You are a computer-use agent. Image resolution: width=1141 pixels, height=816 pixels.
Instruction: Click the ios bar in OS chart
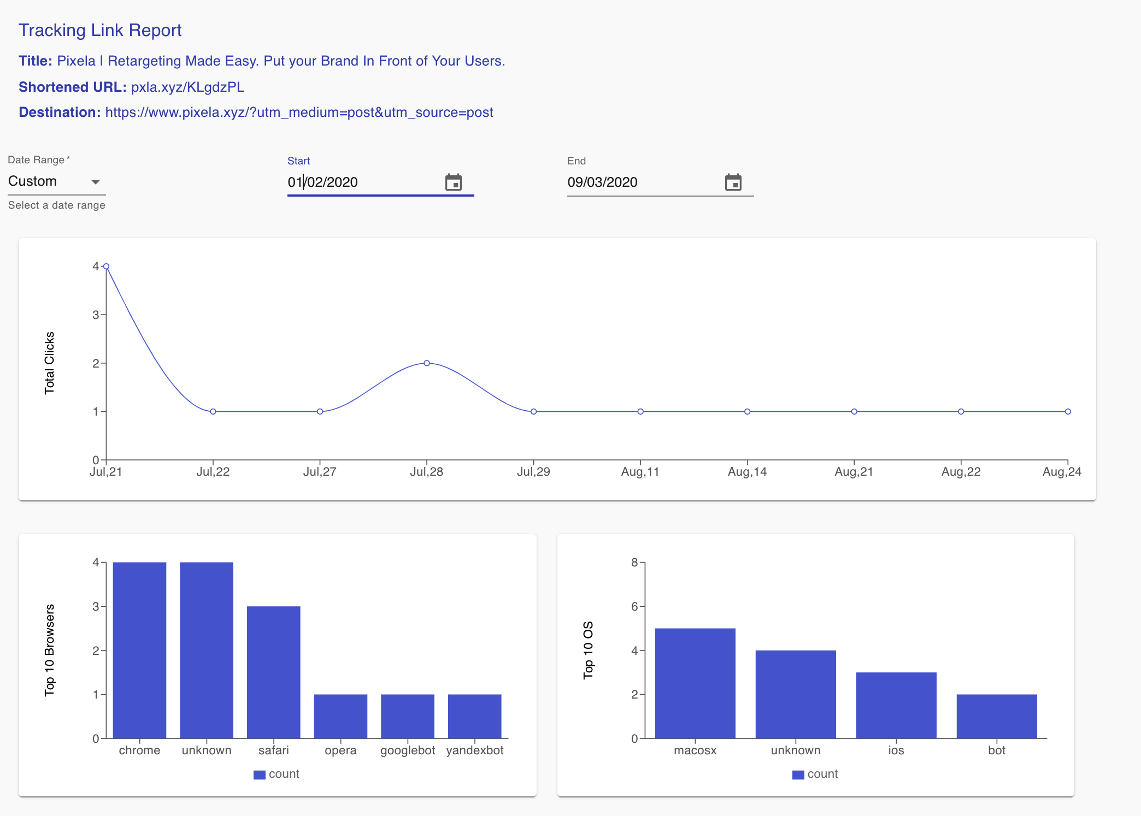click(896, 705)
